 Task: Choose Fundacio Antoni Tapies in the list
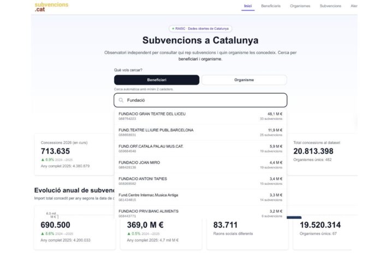200,181
